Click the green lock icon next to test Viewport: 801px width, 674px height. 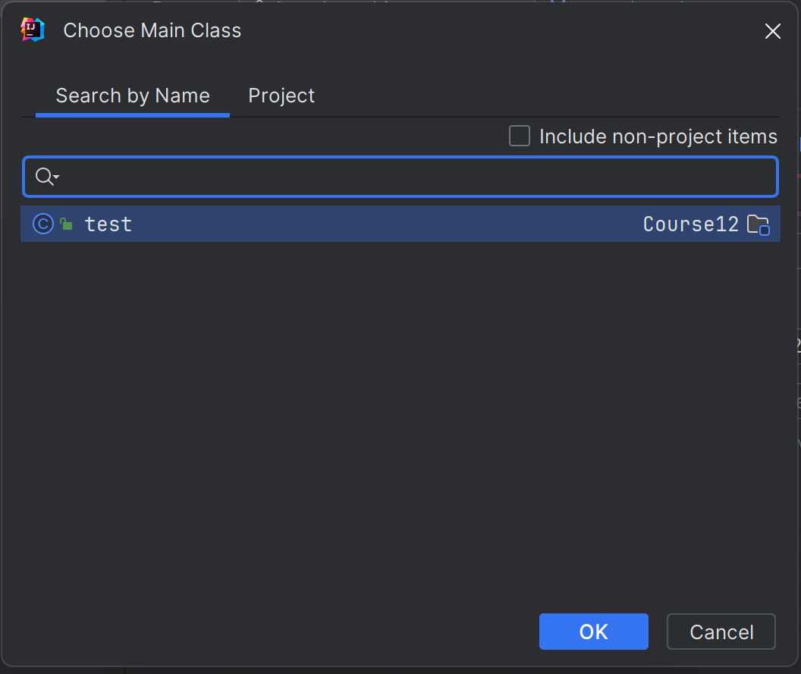pos(65,224)
